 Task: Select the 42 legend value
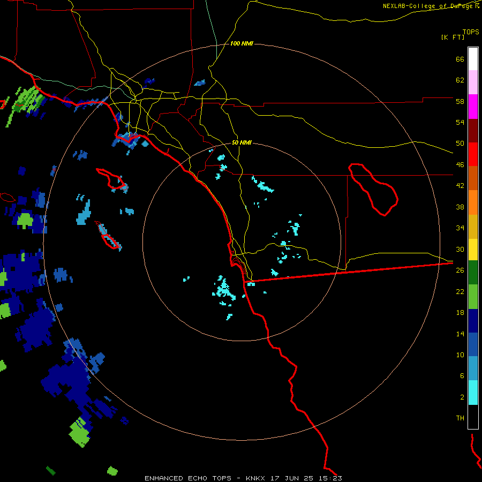point(460,186)
